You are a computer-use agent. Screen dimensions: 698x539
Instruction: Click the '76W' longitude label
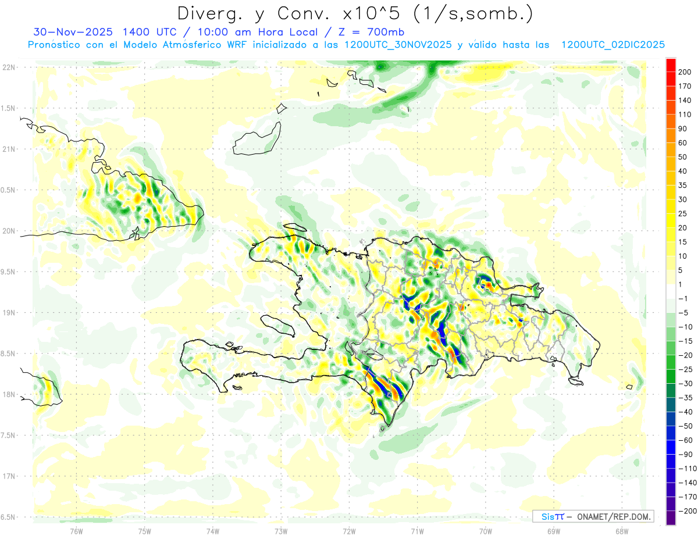tap(76, 530)
